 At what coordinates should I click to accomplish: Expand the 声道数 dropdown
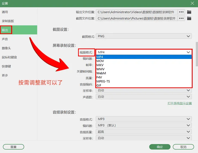pyautogui.click(x=144, y=97)
